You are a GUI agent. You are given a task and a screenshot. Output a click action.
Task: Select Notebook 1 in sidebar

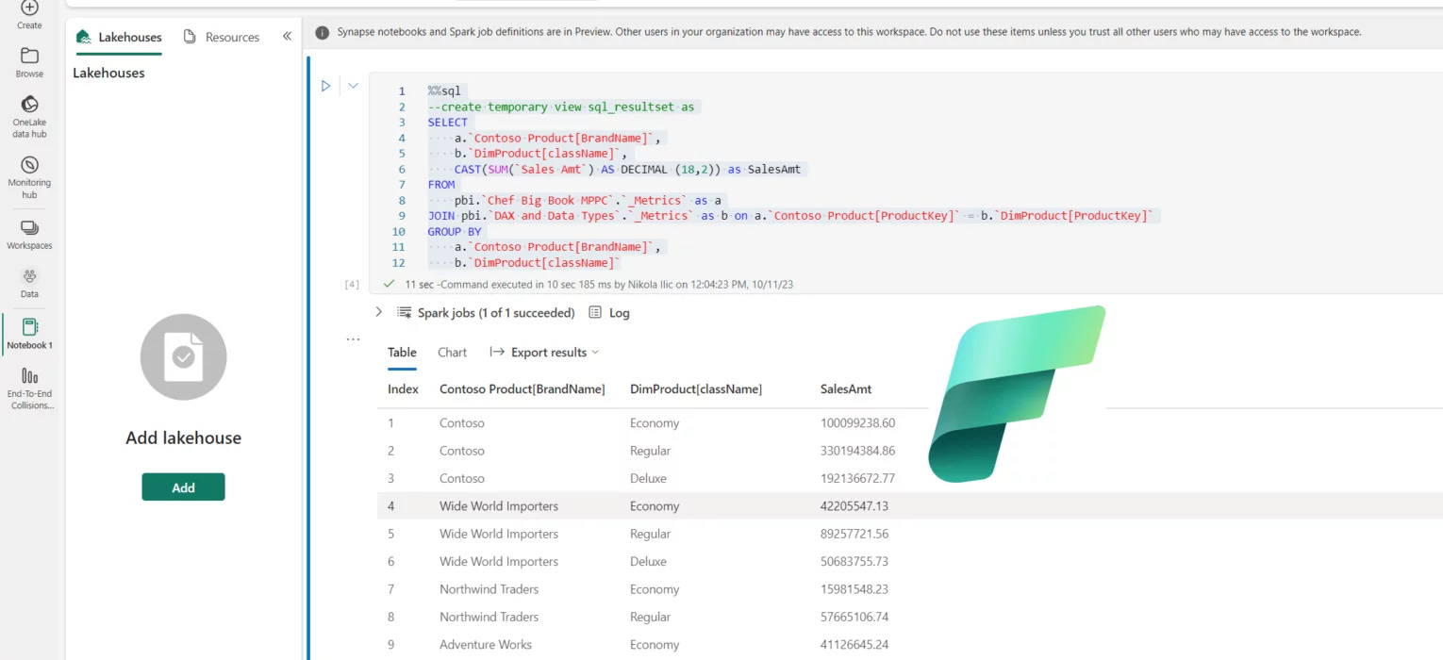pyautogui.click(x=29, y=334)
